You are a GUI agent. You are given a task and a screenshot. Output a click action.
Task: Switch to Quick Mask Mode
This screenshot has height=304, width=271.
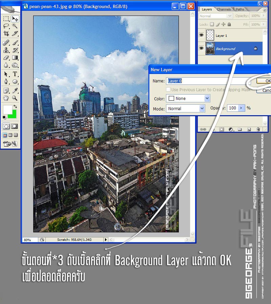pyautogui.click(x=14, y=126)
